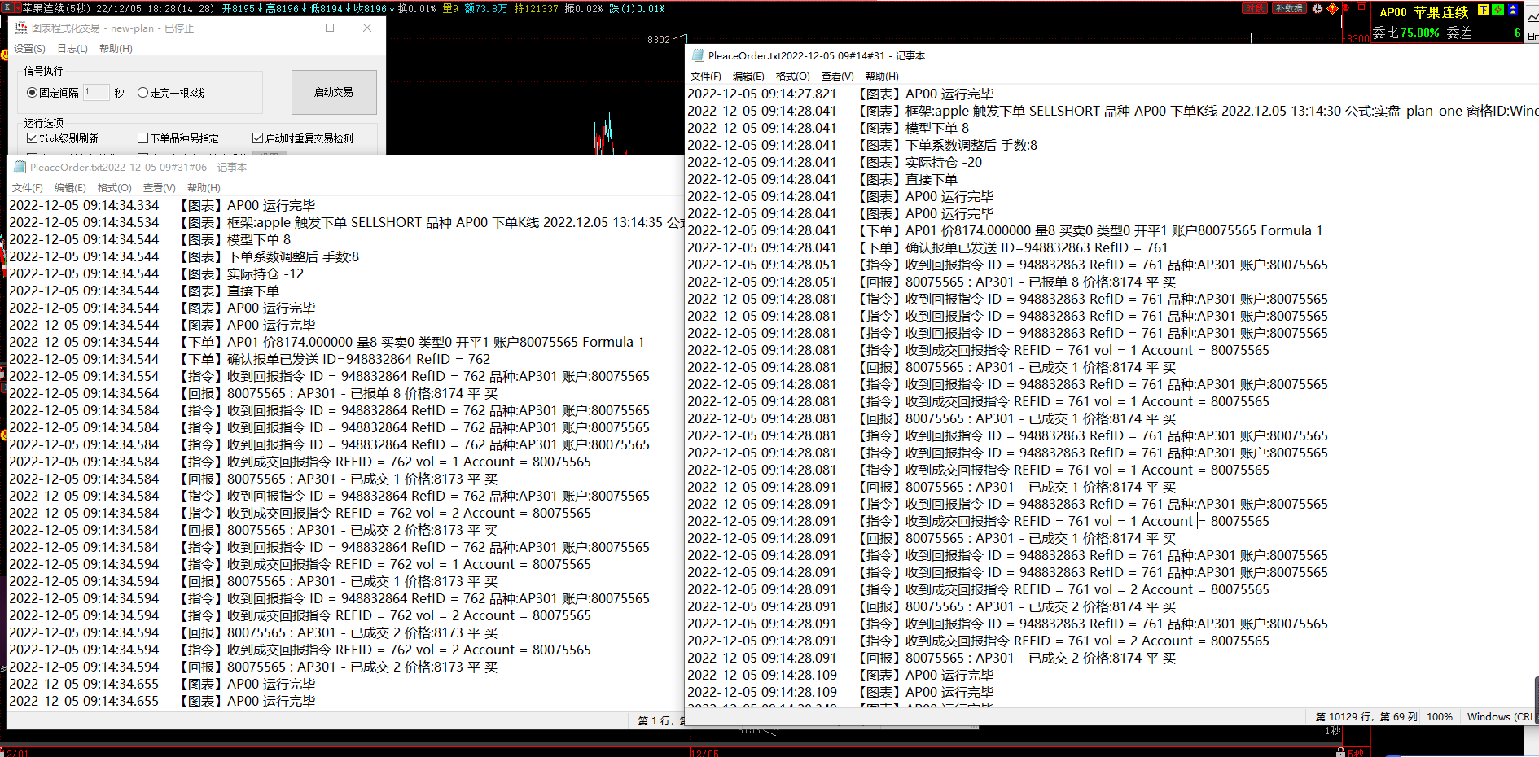Open 文件(F) menu in 09#31#06 Notepad
Screen dimensions: 1539x757
pos(28,188)
